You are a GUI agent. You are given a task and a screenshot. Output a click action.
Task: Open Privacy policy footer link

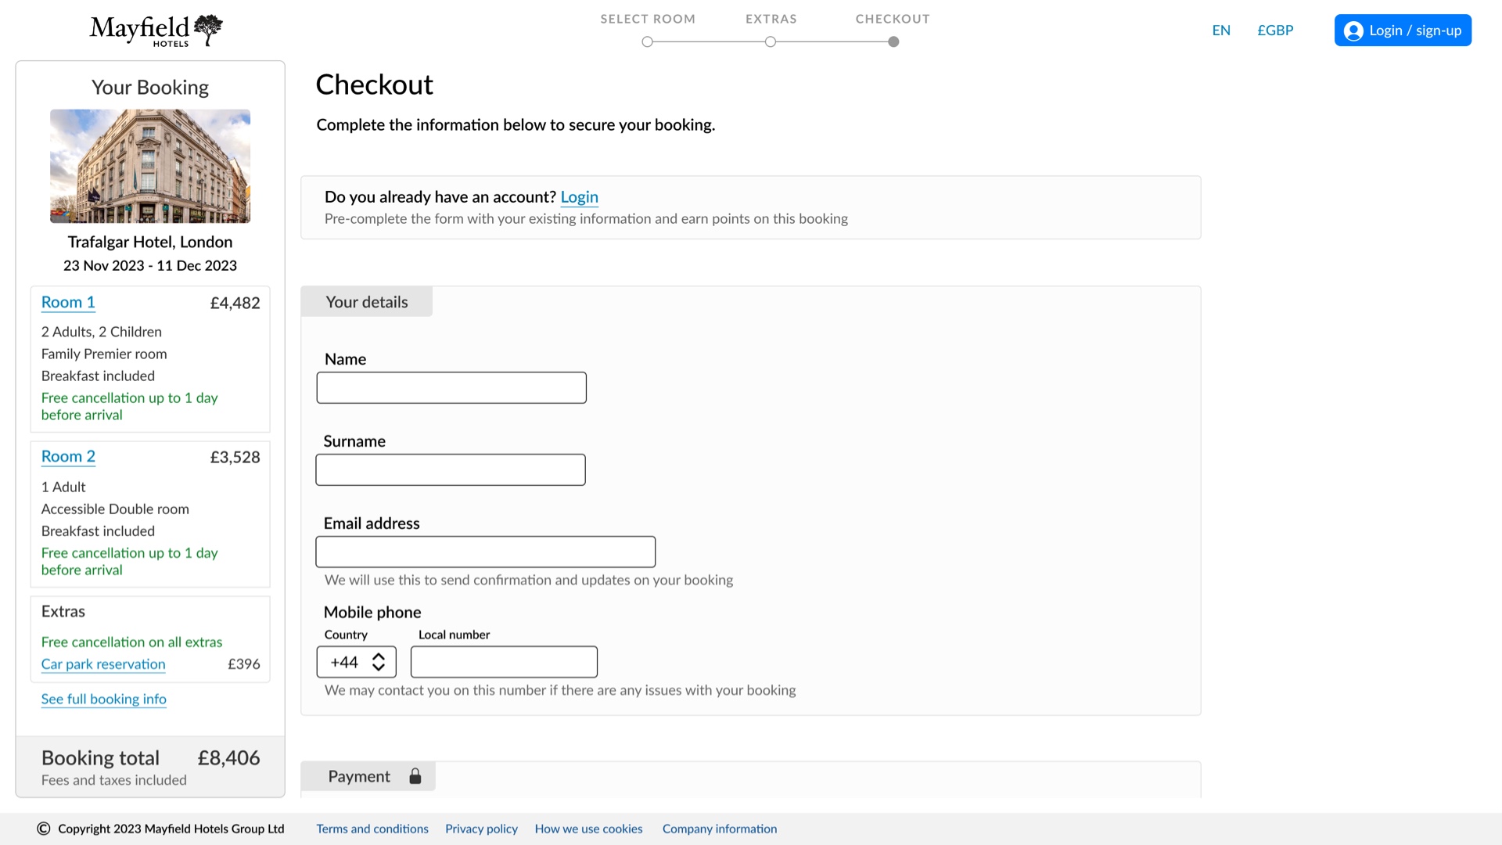(x=481, y=829)
